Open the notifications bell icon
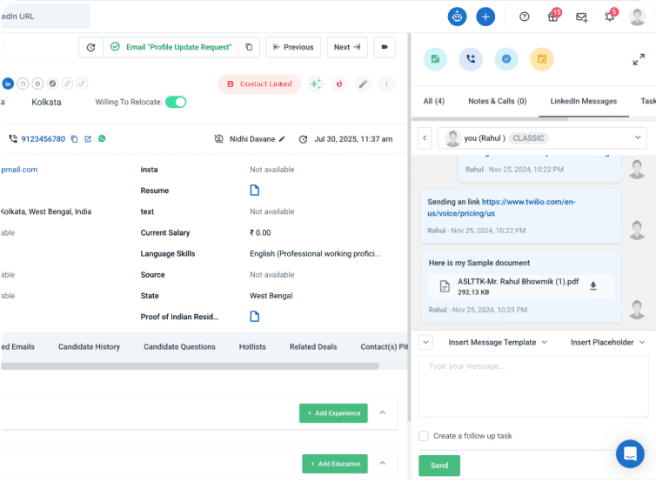This screenshot has height=482, width=656. (609, 17)
